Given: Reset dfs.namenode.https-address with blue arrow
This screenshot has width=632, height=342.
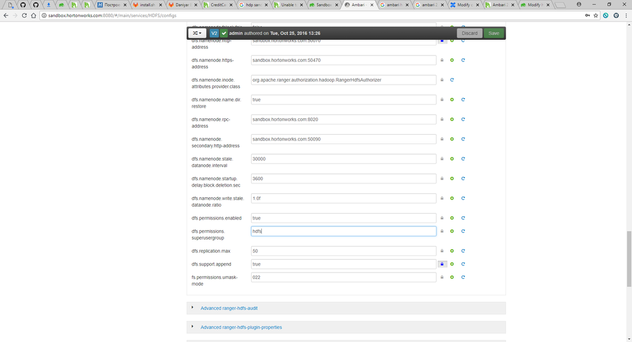Looking at the screenshot, I should tap(463, 60).
